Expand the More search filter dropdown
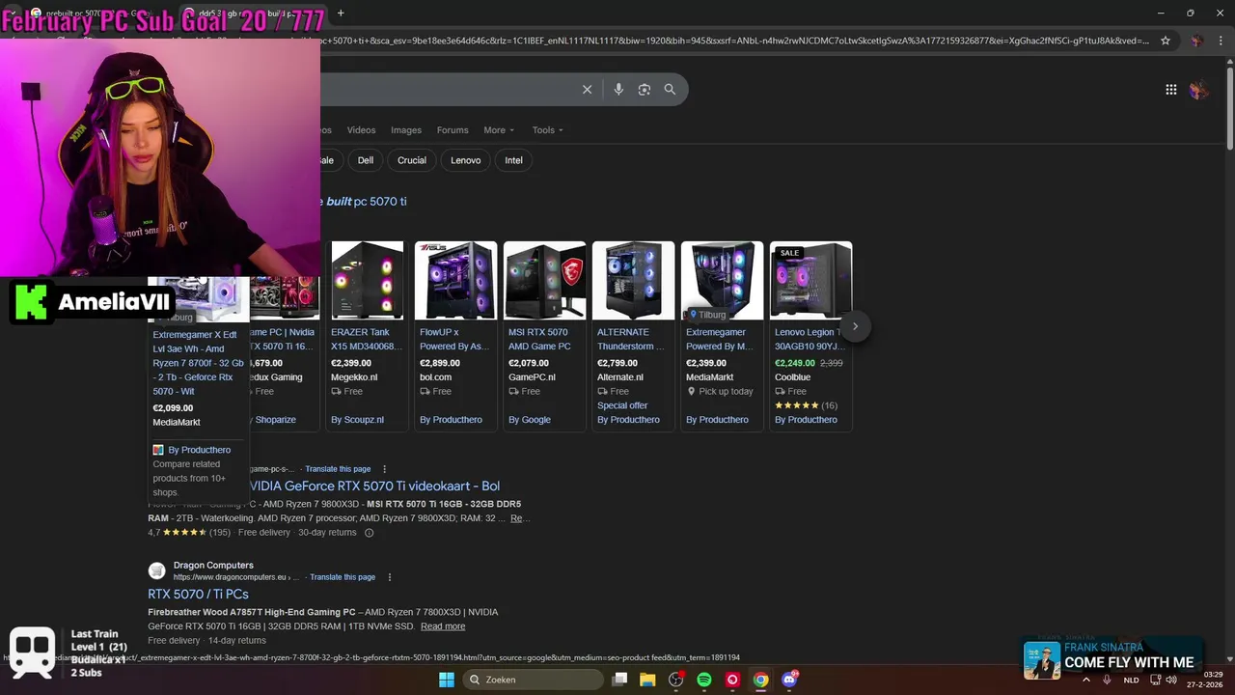 click(499, 130)
